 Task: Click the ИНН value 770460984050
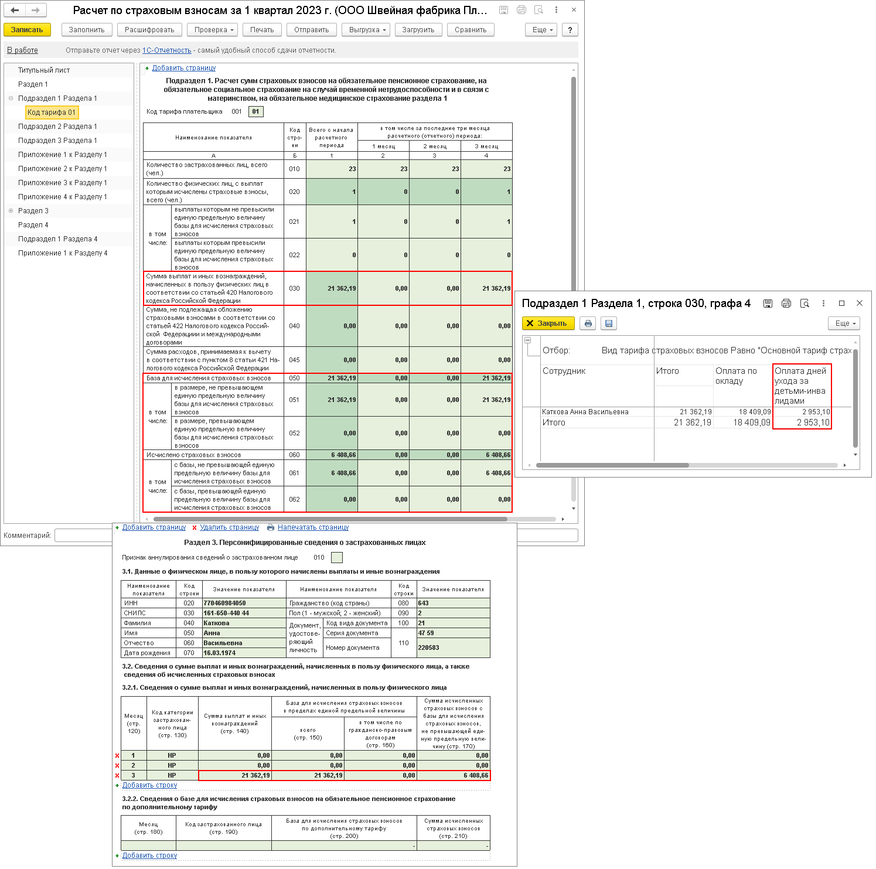pyautogui.click(x=244, y=603)
